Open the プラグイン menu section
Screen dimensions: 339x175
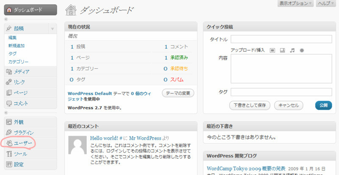(x=31, y=132)
